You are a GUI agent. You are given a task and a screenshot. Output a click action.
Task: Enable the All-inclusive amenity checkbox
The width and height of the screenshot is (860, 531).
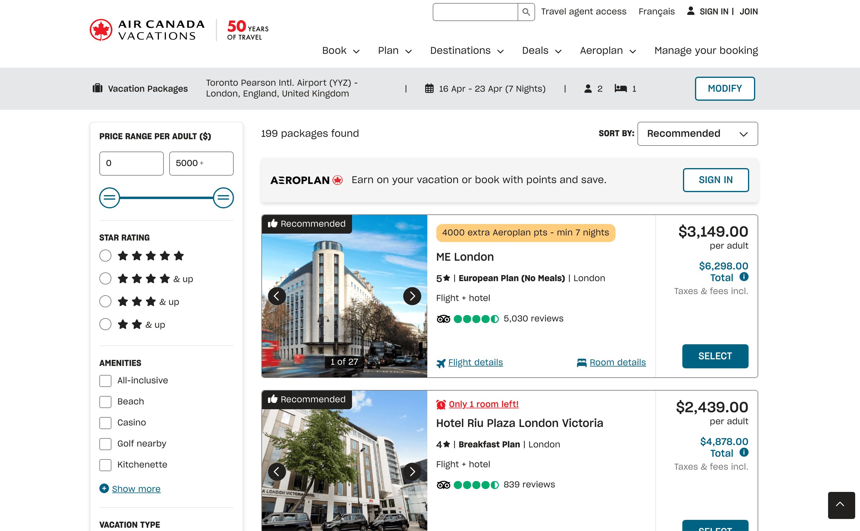point(105,381)
